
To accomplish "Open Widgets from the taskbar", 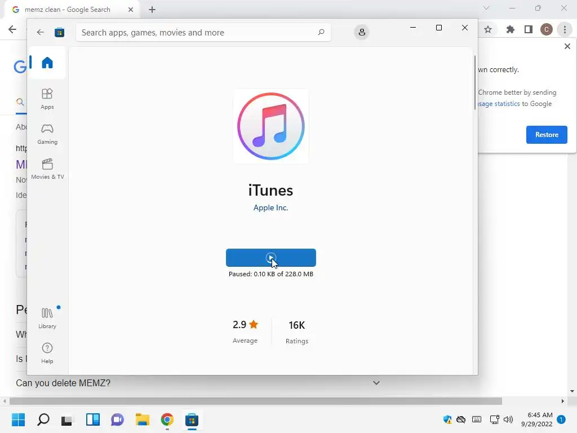I will (x=93, y=419).
